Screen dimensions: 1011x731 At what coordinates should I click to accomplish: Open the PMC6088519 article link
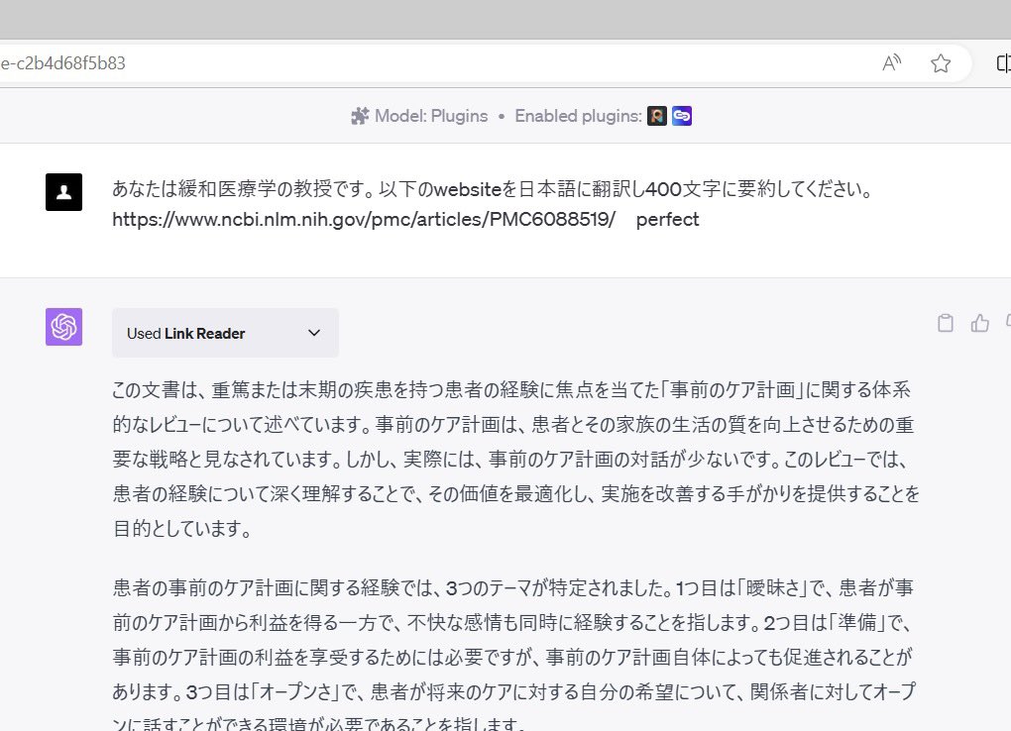(367, 219)
